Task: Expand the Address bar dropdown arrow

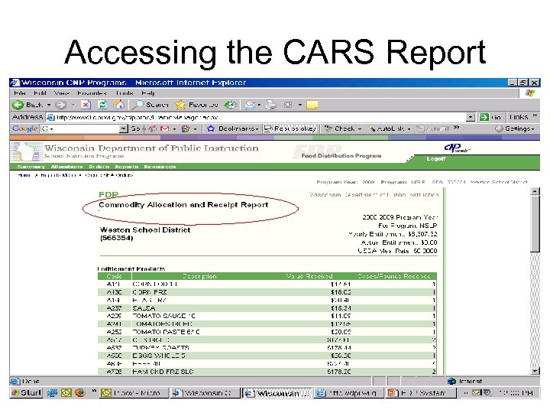Action: (471, 117)
